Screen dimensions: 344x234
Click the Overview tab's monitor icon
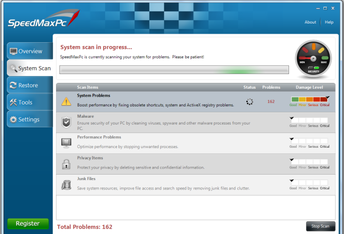pos(13,52)
